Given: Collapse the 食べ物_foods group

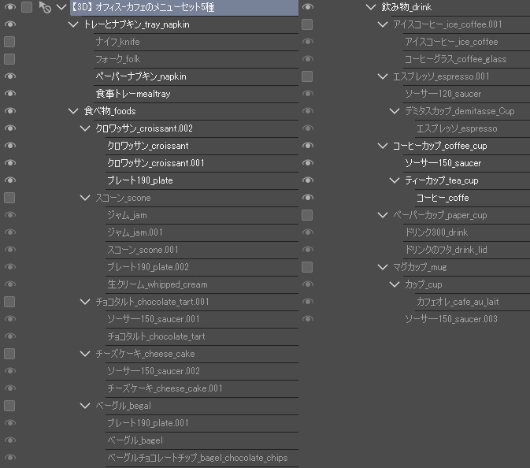Looking at the screenshot, I should tap(73, 111).
